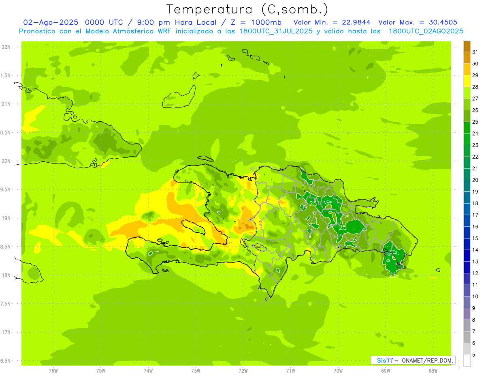Click the lime legend swatch between 27 and 28
Viewport: 486px width, 376px height.
(467, 93)
